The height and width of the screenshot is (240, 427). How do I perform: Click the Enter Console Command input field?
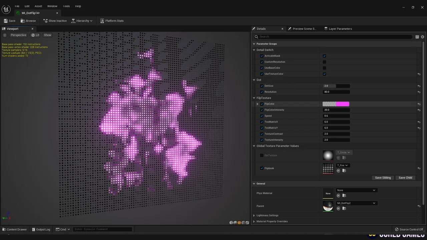[x=102, y=229]
